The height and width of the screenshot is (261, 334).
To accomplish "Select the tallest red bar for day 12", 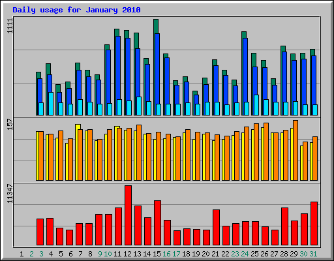I will pos(128,215).
